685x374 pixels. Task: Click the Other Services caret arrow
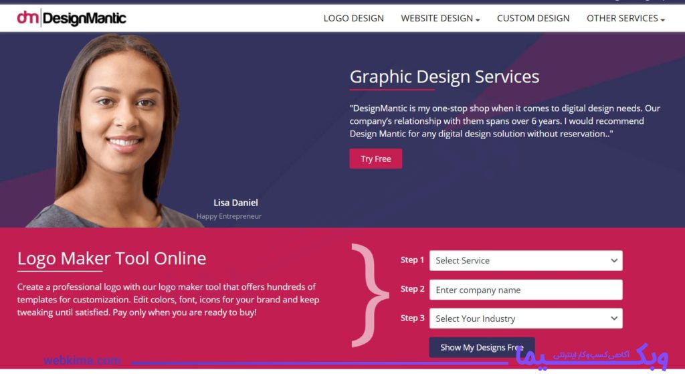[x=663, y=19]
